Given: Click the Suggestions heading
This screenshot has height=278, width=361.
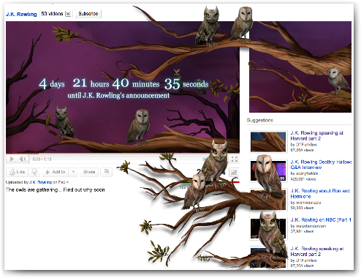Looking at the screenshot, I should [259, 120].
